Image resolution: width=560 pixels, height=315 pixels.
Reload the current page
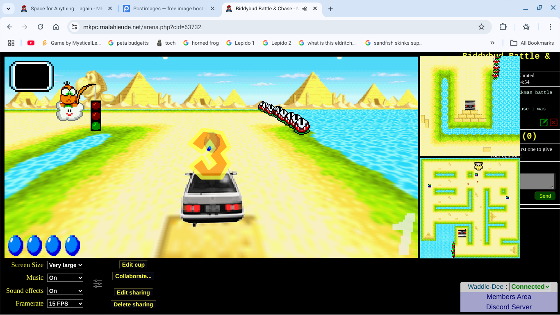[40, 27]
